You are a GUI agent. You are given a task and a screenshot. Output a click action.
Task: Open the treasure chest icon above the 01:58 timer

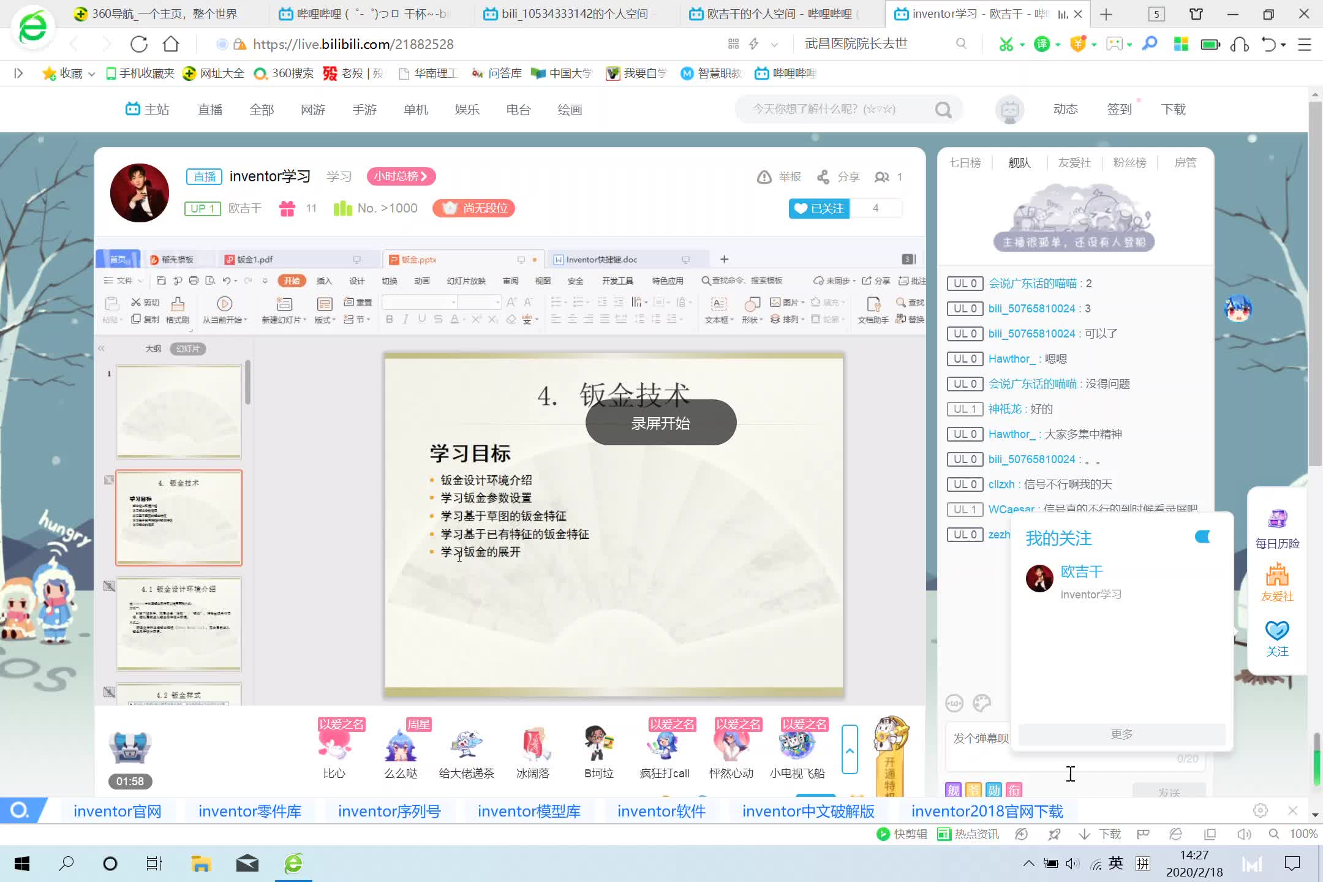130,747
